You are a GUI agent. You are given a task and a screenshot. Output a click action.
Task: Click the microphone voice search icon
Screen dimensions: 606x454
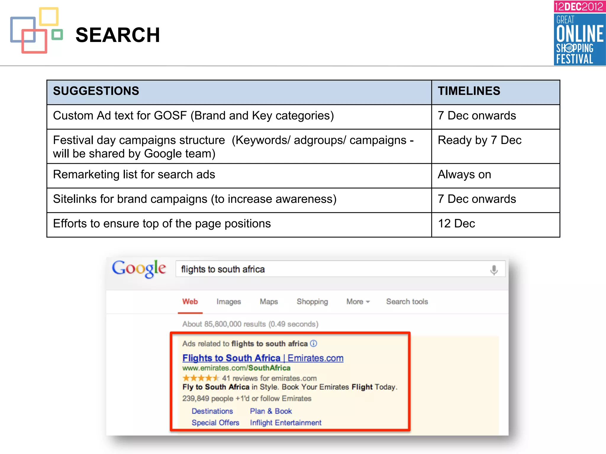click(x=494, y=270)
